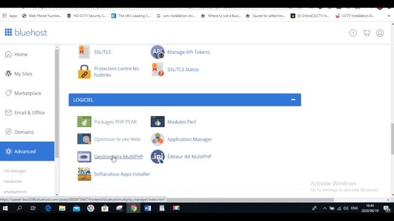Open the Quote for alltechno bookmark
This screenshot has width=394, height=221.
(265, 15)
